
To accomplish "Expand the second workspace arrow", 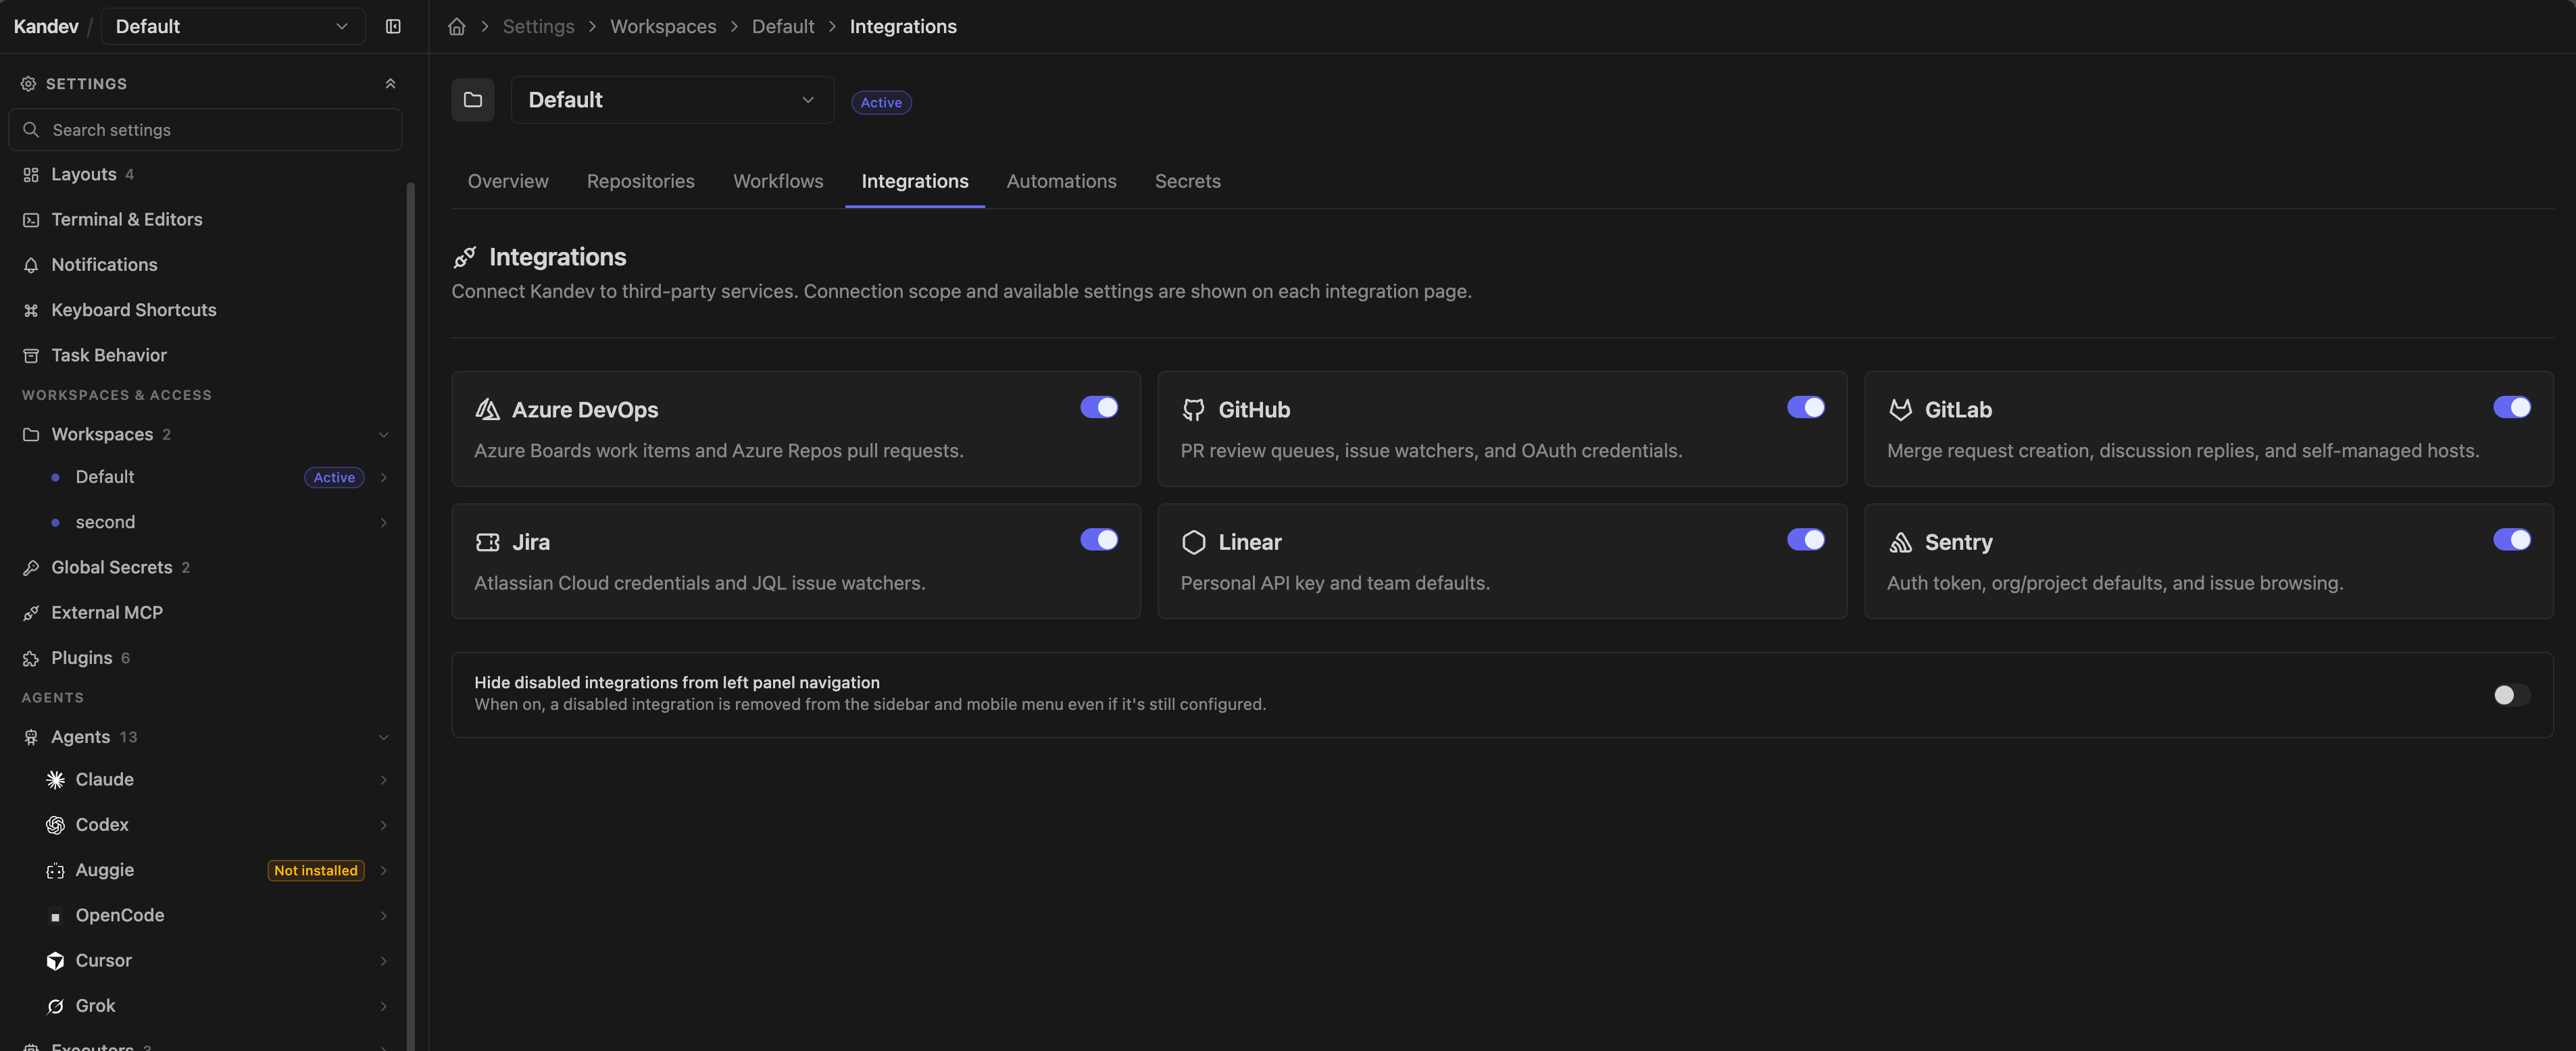I will 383,523.
